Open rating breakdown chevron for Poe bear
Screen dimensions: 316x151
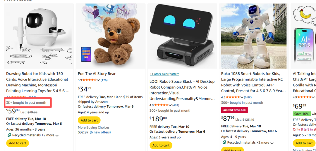click(x=98, y=80)
